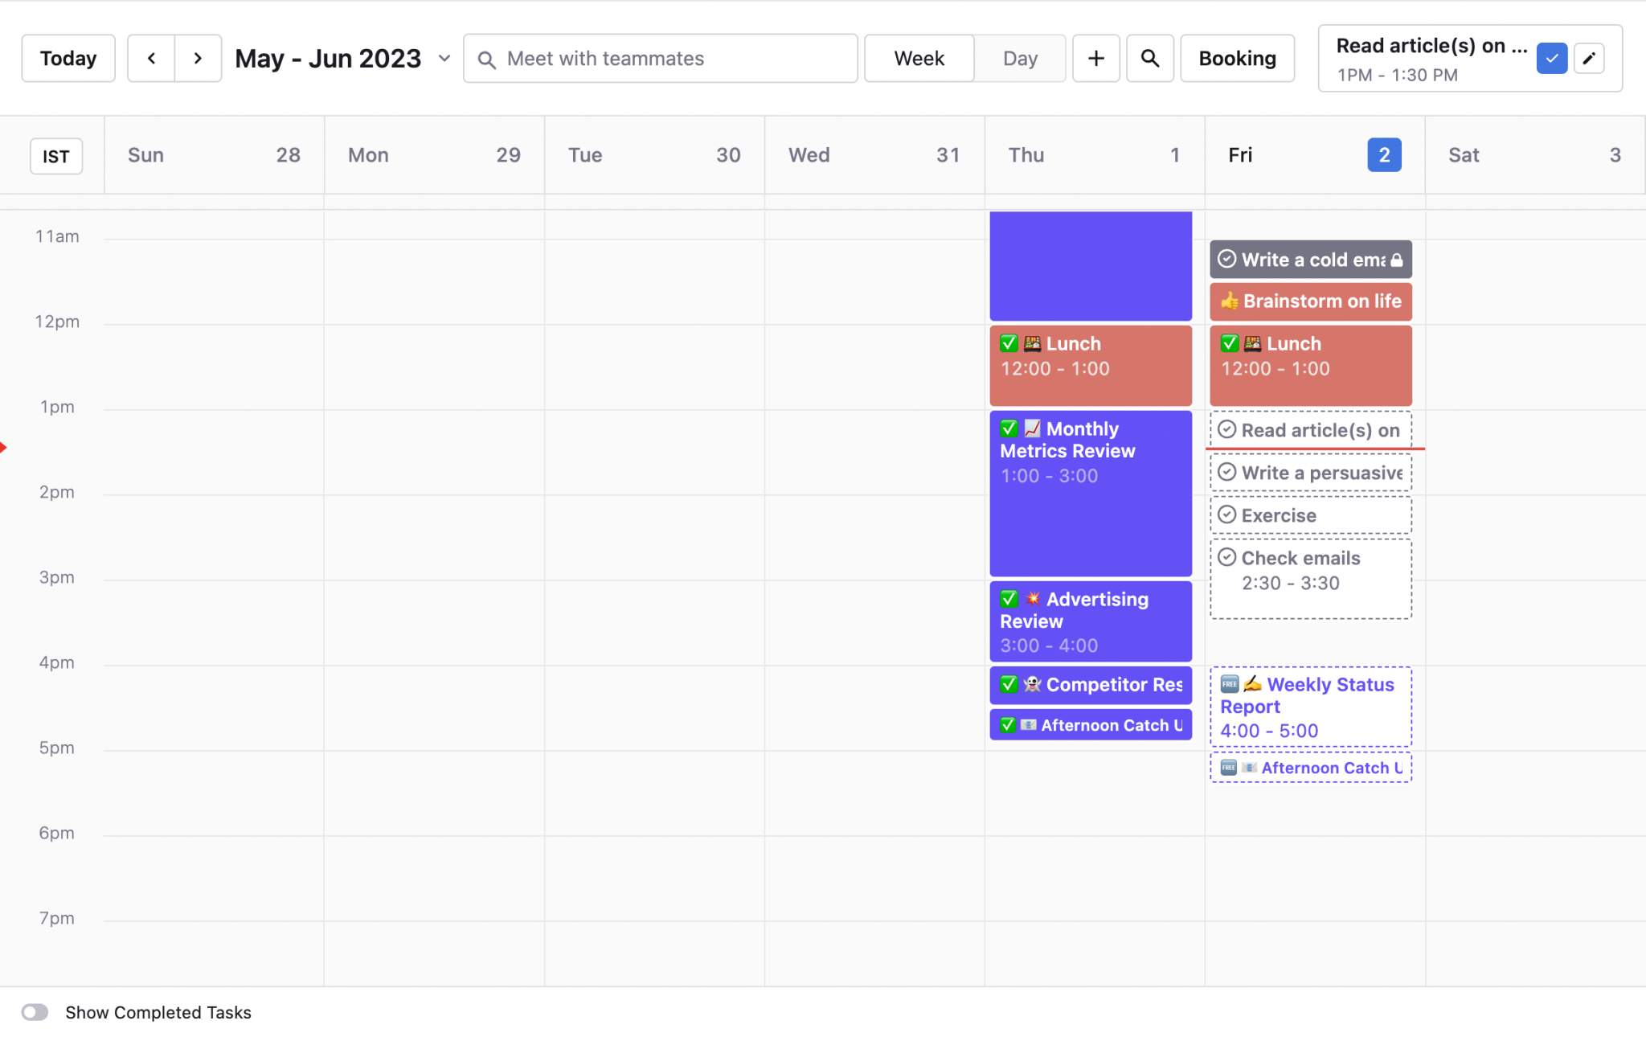Screen dimensions: 1646x1037
Task: Click the plus icon to create a new event
Action: point(1095,58)
